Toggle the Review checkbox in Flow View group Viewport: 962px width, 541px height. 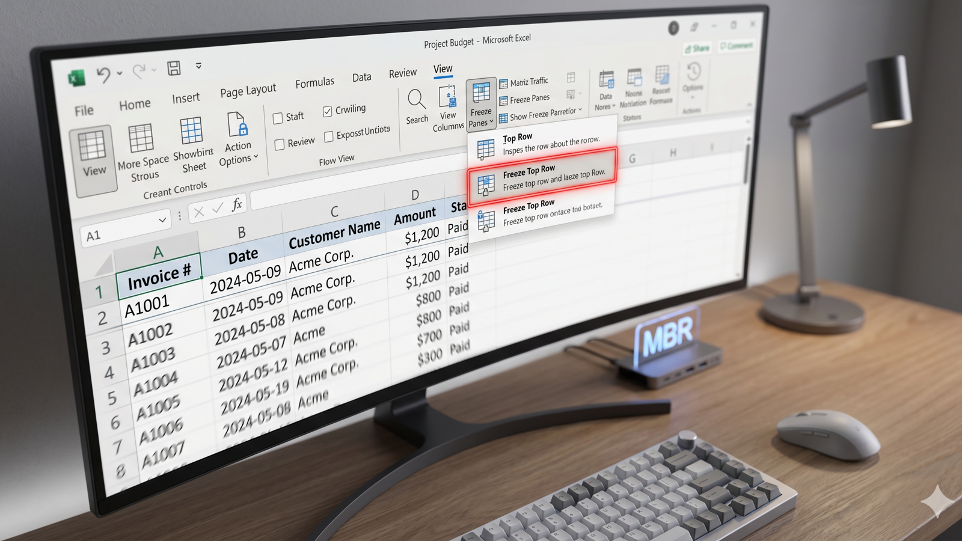280,144
